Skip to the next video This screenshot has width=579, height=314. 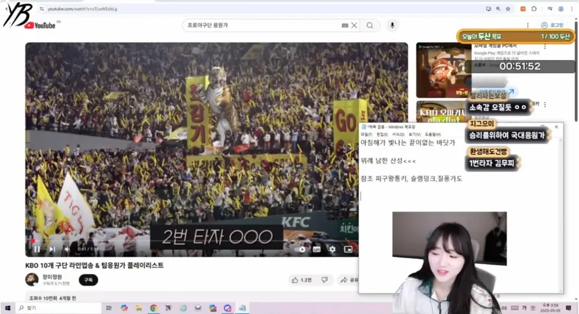(x=52, y=249)
